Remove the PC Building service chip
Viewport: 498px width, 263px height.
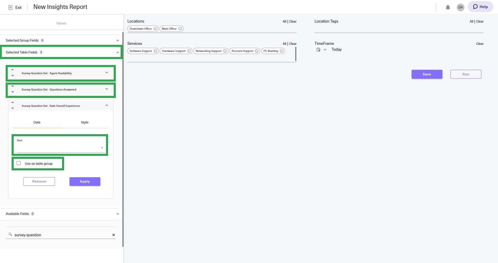point(282,51)
